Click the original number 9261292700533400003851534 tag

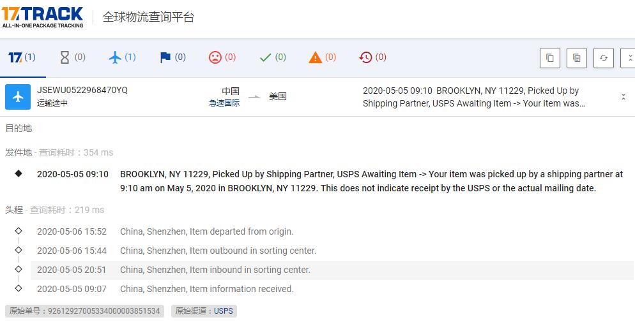84,311
